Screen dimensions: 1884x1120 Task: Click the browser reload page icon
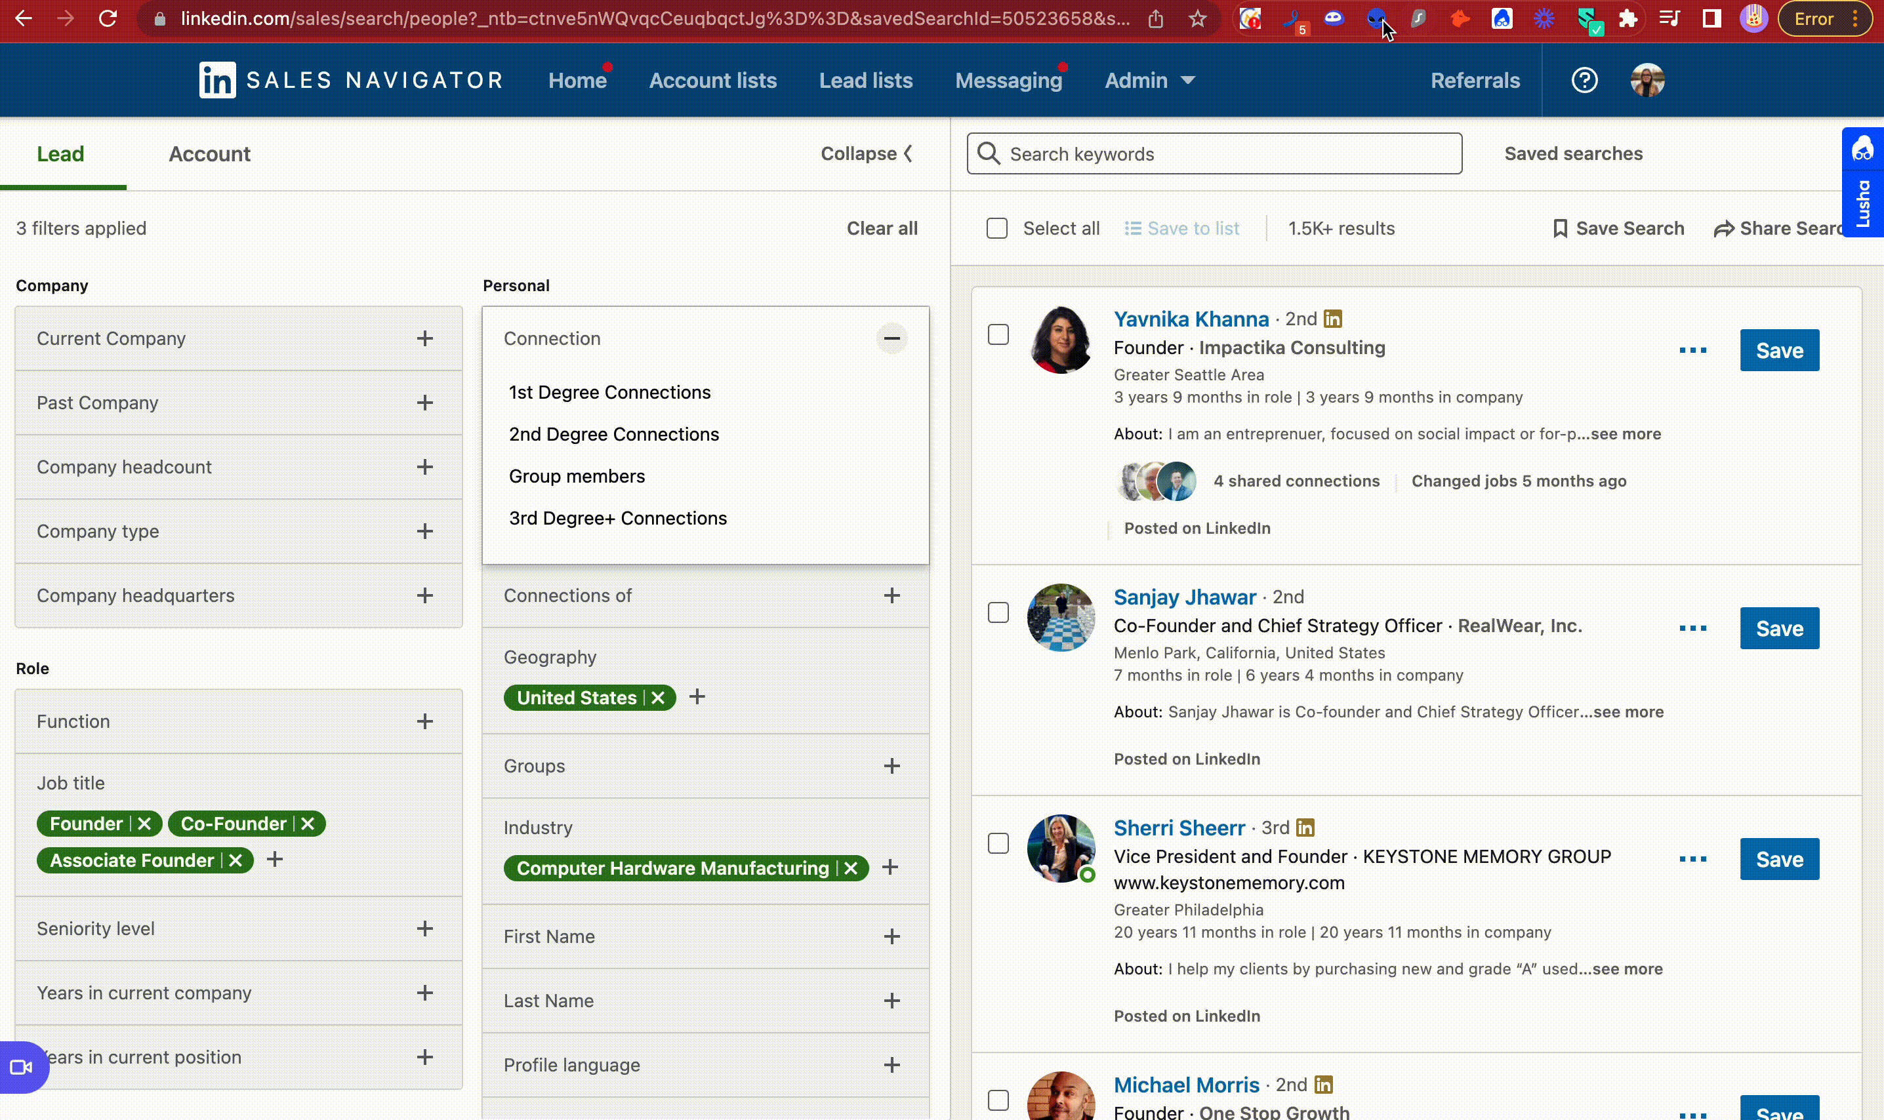coord(108,19)
